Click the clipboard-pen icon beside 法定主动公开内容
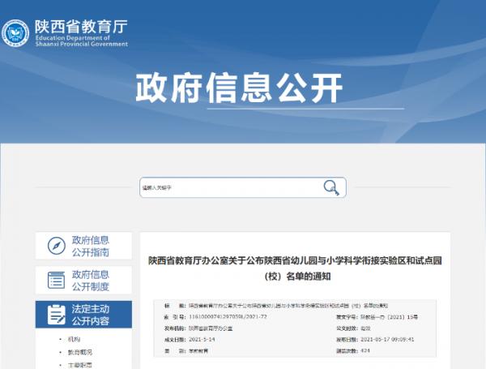486x369 pixels. click(57, 315)
